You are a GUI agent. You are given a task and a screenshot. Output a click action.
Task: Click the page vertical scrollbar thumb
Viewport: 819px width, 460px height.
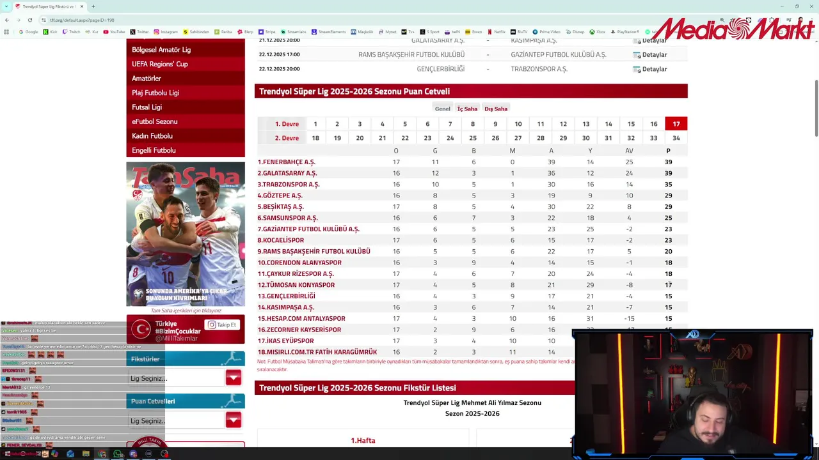[816, 107]
